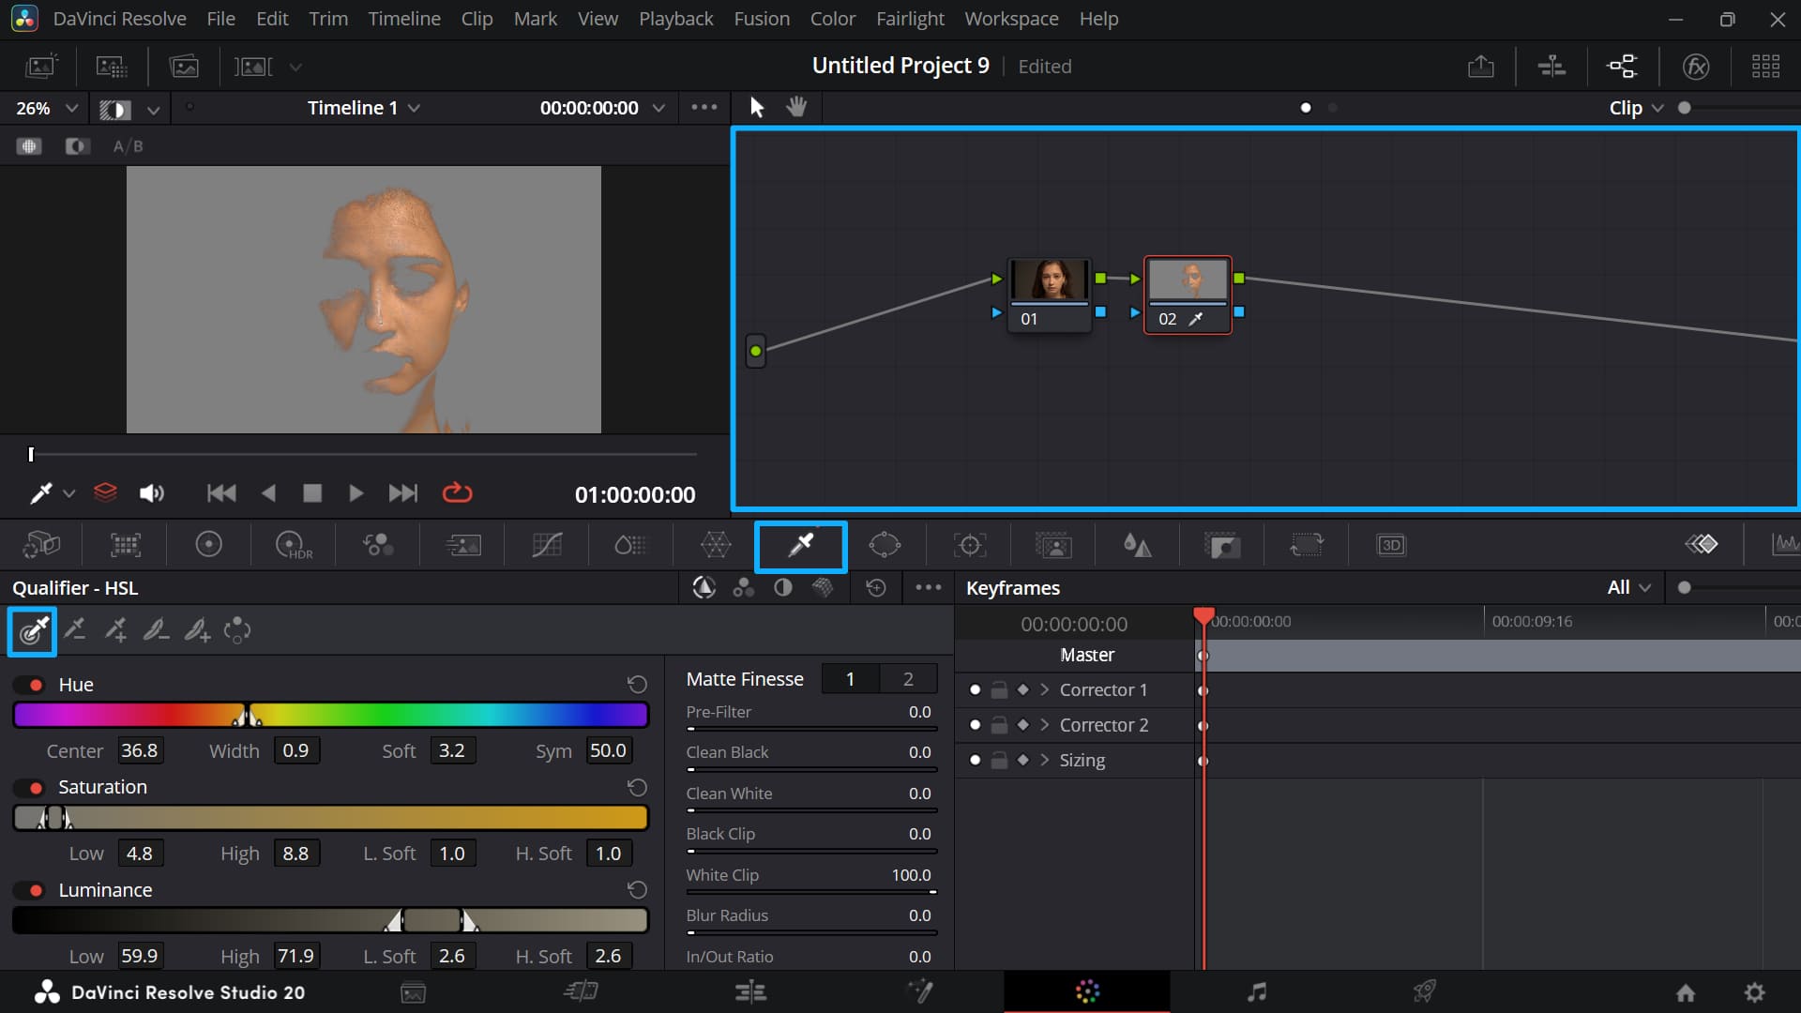1801x1013 pixels.
Task: Open the Playback menu
Action: coord(675,18)
